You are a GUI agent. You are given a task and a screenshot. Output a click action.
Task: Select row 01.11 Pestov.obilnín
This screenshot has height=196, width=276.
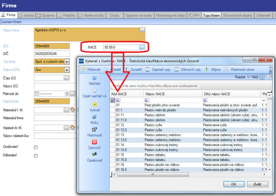[188, 115]
